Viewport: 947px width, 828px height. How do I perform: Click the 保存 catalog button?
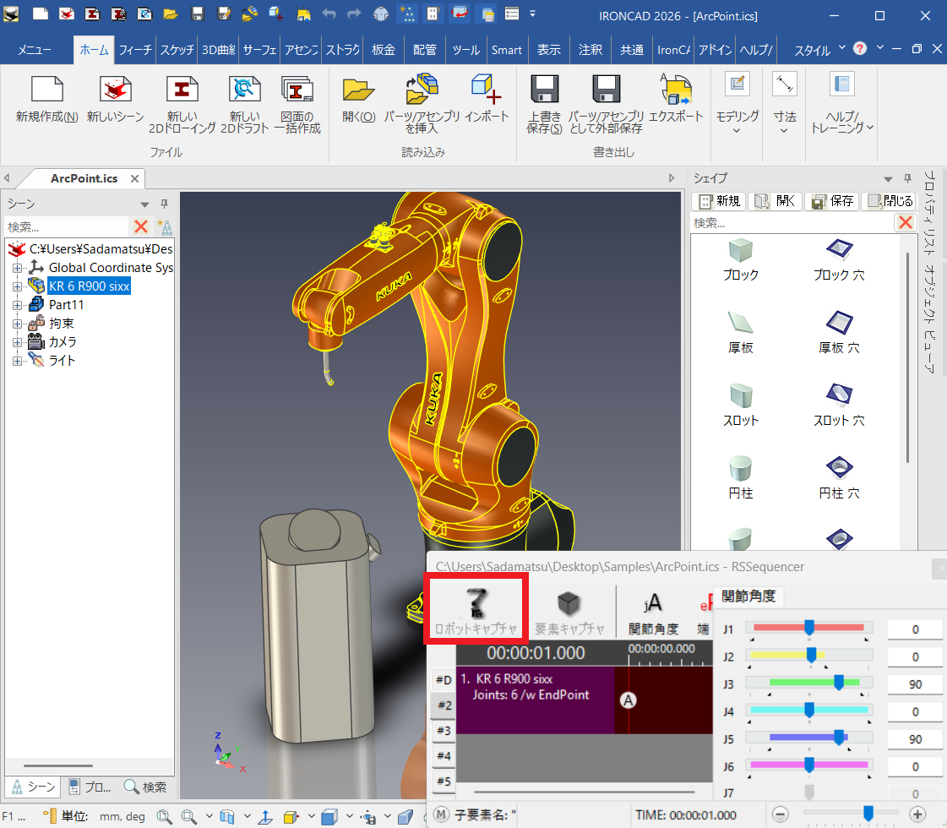tap(832, 201)
